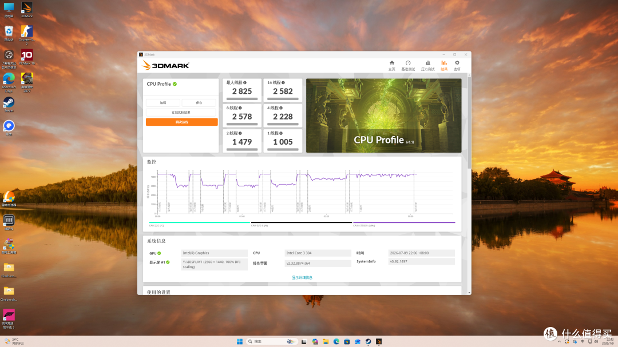Click the CPU Profile v1.1 preview image

pyautogui.click(x=383, y=115)
